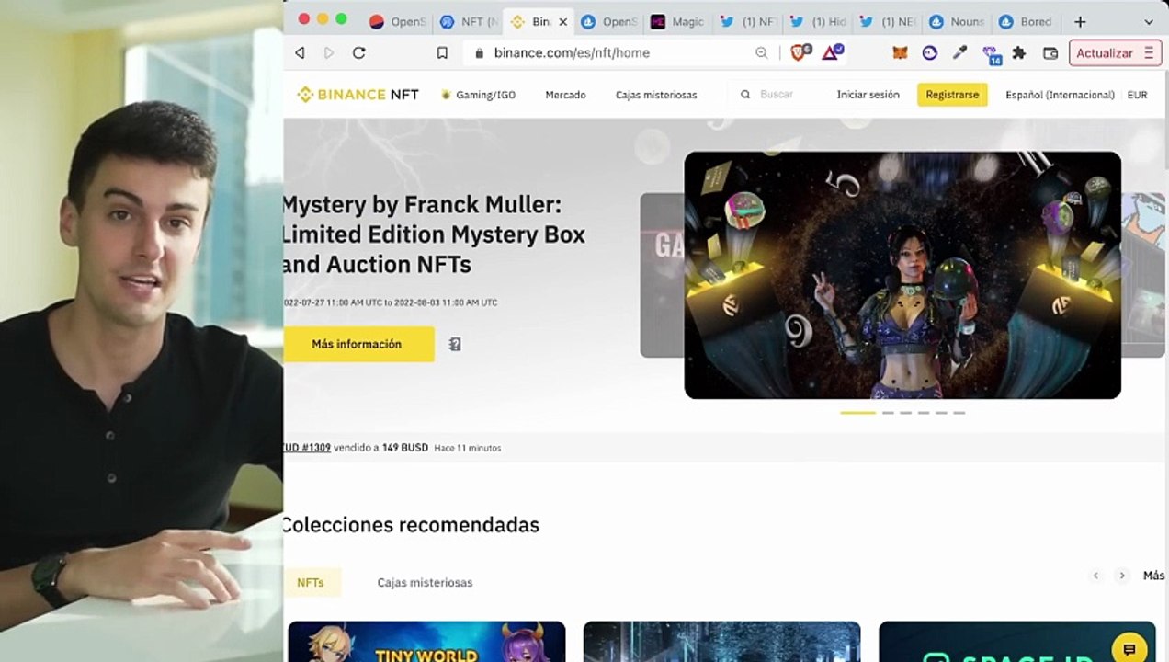
Task: Click the next collections arrow
Action: click(1121, 576)
